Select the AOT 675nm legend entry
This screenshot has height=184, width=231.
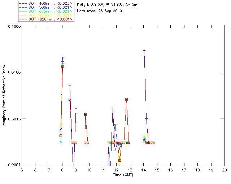coord(46,11)
